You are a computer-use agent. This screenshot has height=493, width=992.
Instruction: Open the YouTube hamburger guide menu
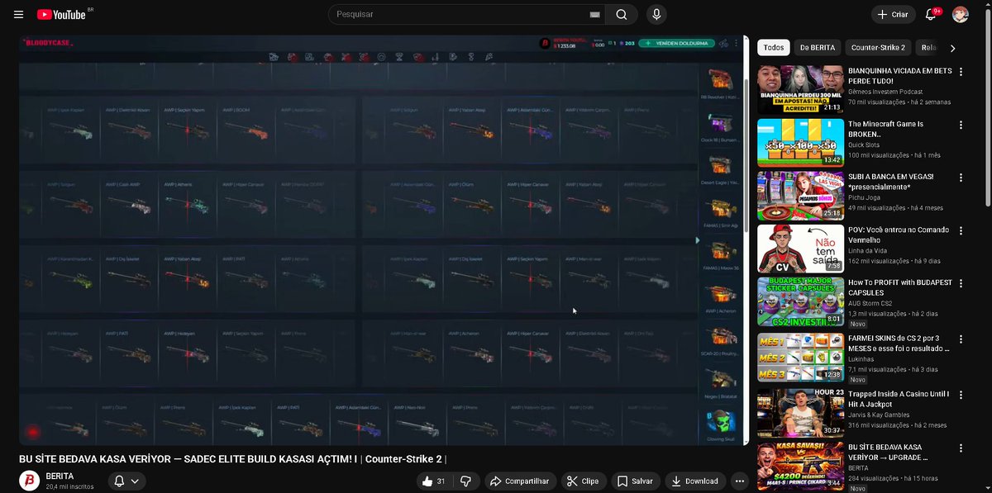(18, 14)
